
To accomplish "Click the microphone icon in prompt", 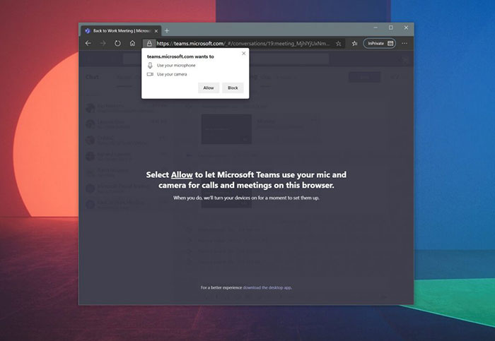I will 150,65.
